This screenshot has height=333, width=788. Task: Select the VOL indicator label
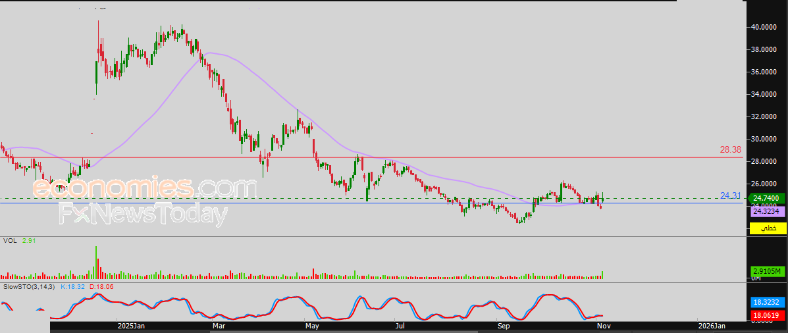10,241
